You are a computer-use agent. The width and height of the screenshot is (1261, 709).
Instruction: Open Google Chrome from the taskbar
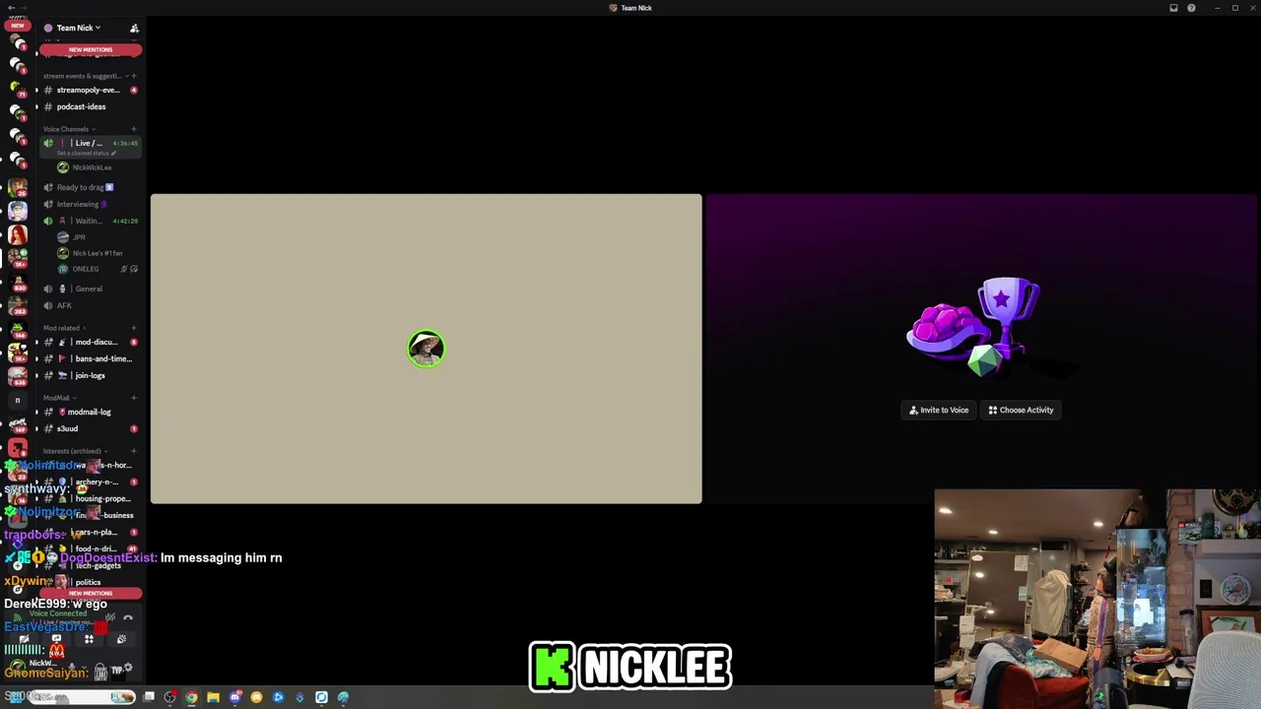click(191, 697)
